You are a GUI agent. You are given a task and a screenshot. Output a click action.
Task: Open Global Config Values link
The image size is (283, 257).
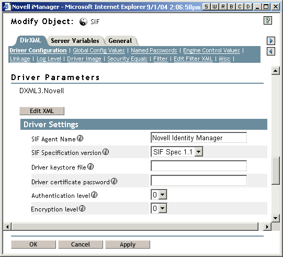tap(99, 50)
